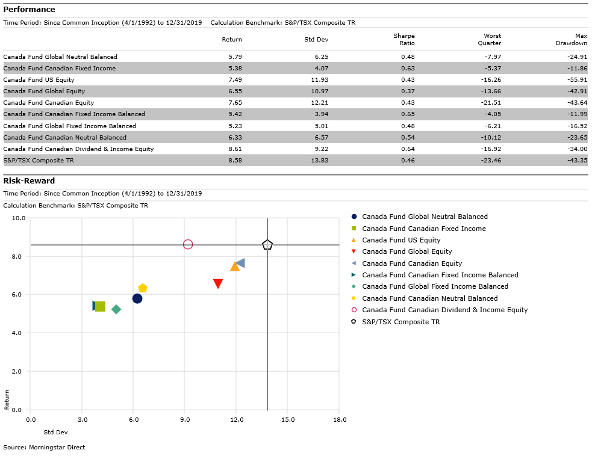The image size is (592, 459).
Task: Click the Sharpe Ratio column header
Action: pos(403,40)
